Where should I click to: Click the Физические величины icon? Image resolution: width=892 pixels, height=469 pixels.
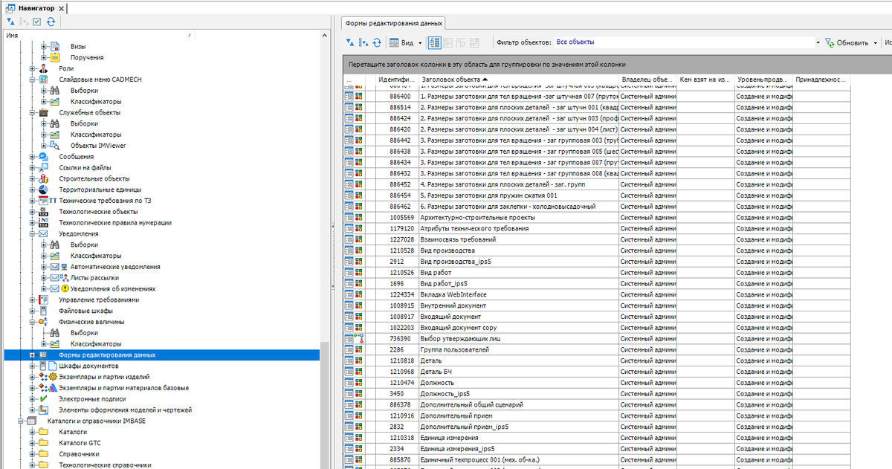[43, 322]
